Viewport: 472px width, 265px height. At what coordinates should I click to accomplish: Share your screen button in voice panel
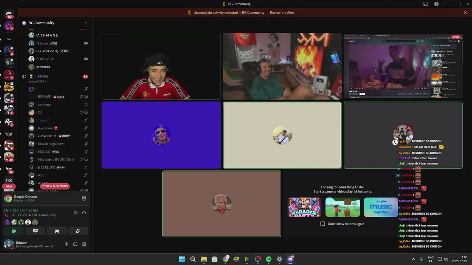click(x=35, y=231)
